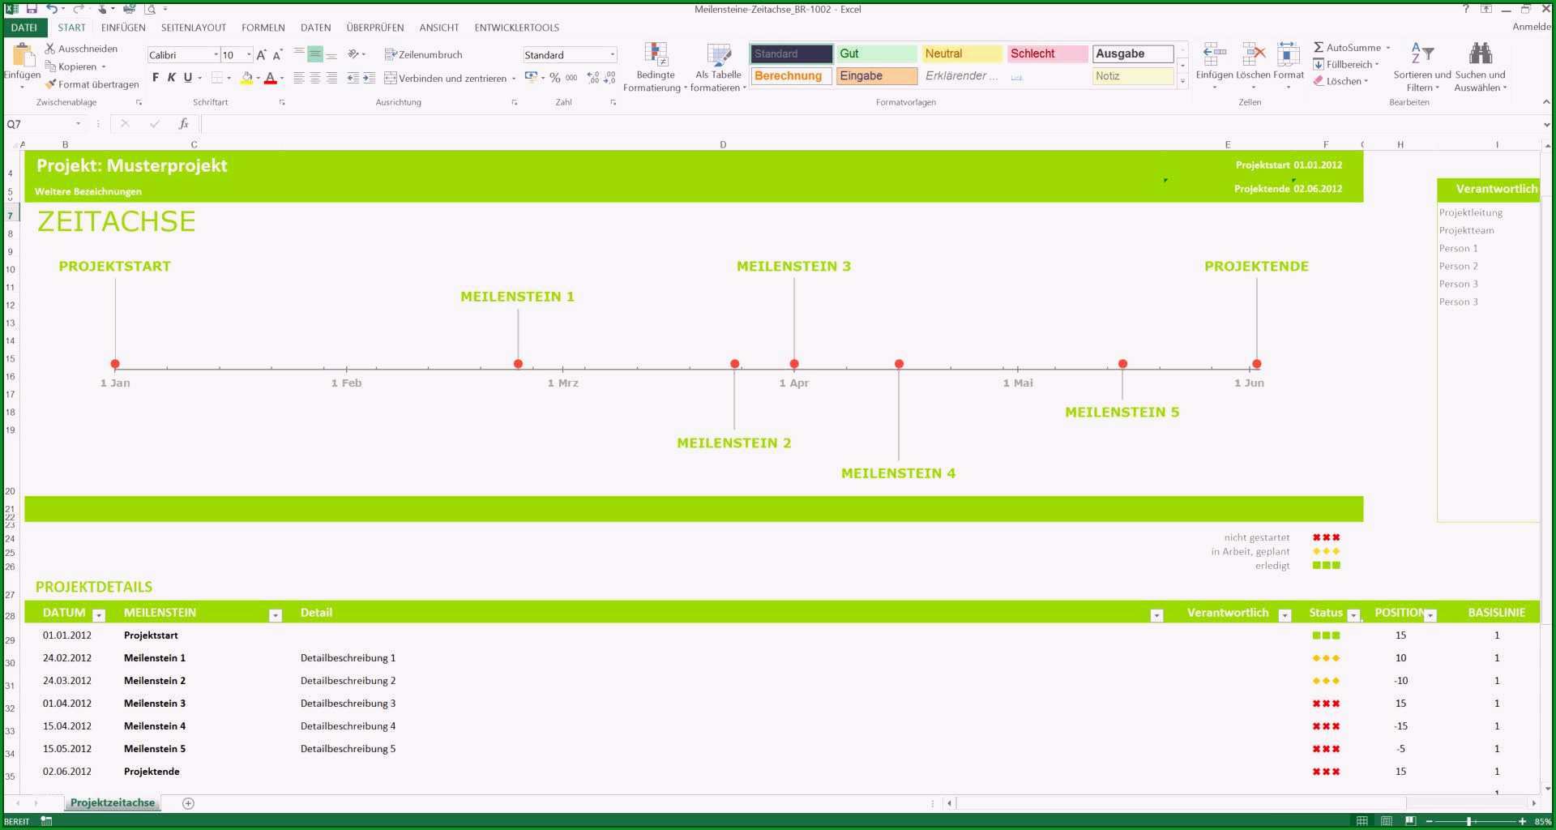The width and height of the screenshot is (1556, 830).
Task: Expand the cell styles gallery
Action: click(1182, 81)
